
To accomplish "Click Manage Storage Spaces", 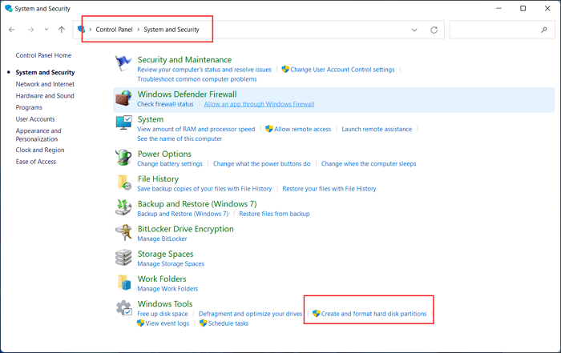I will 171,264.
